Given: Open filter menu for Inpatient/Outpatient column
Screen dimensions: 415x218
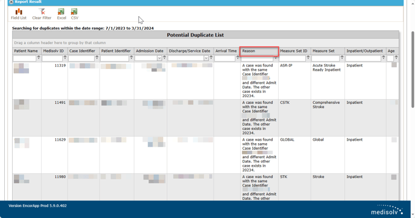Looking at the screenshot, I should pos(383,58).
